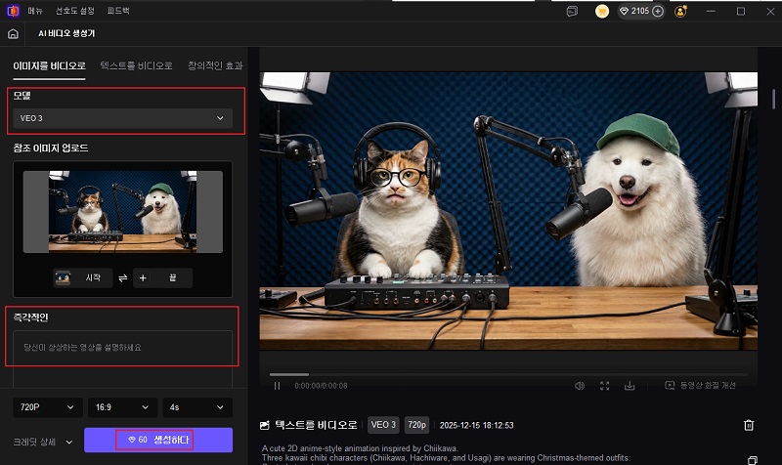Open the 4s duration dropdown
The height and width of the screenshot is (465, 782).
pos(197,407)
